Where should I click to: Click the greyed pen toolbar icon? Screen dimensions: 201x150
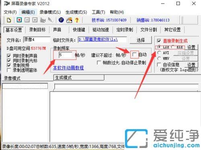[50, 20]
